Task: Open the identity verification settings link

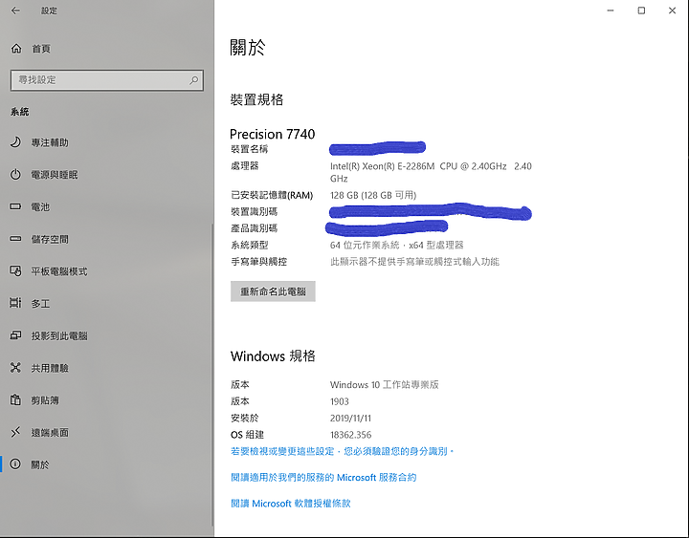Action: coord(342,451)
